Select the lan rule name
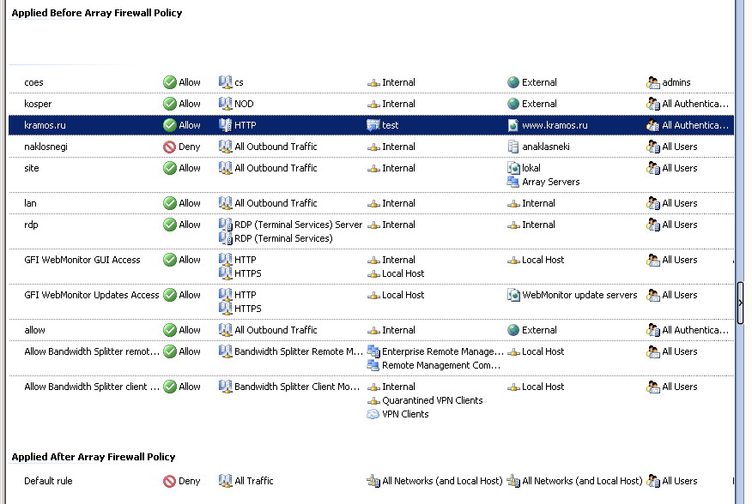This screenshot has height=504, width=752. tap(30, 203)
